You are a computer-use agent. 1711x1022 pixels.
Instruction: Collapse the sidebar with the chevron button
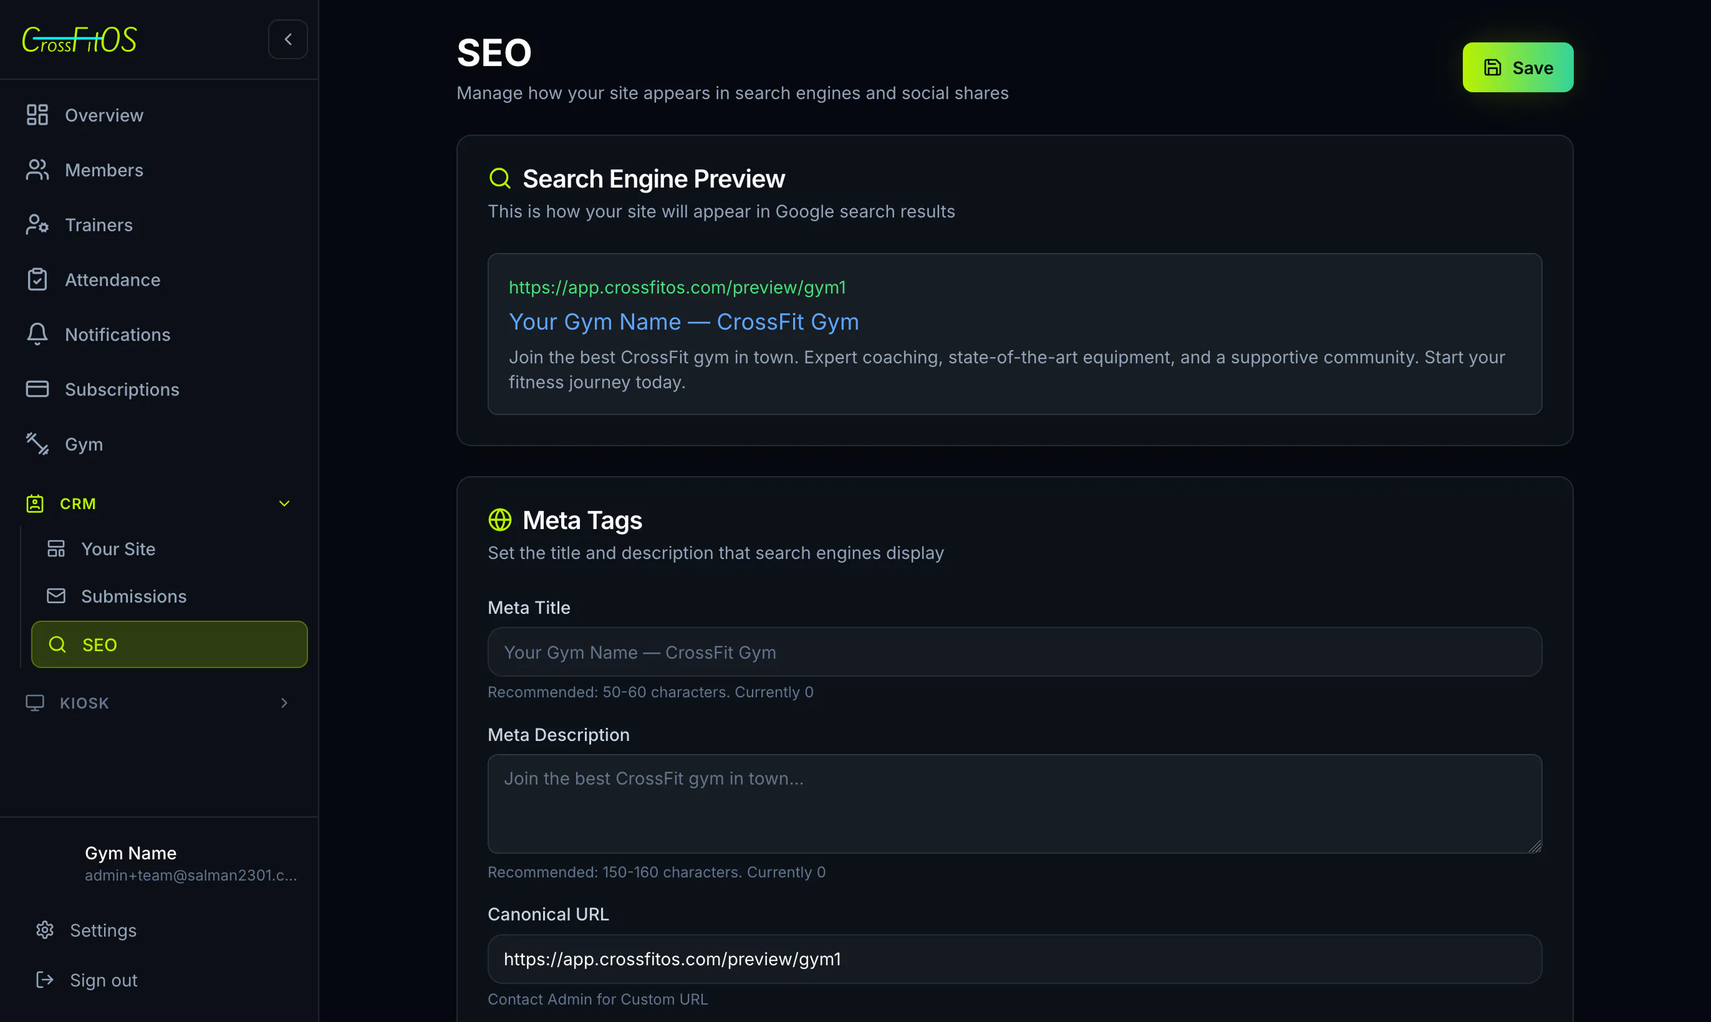[x=287, y=39]
